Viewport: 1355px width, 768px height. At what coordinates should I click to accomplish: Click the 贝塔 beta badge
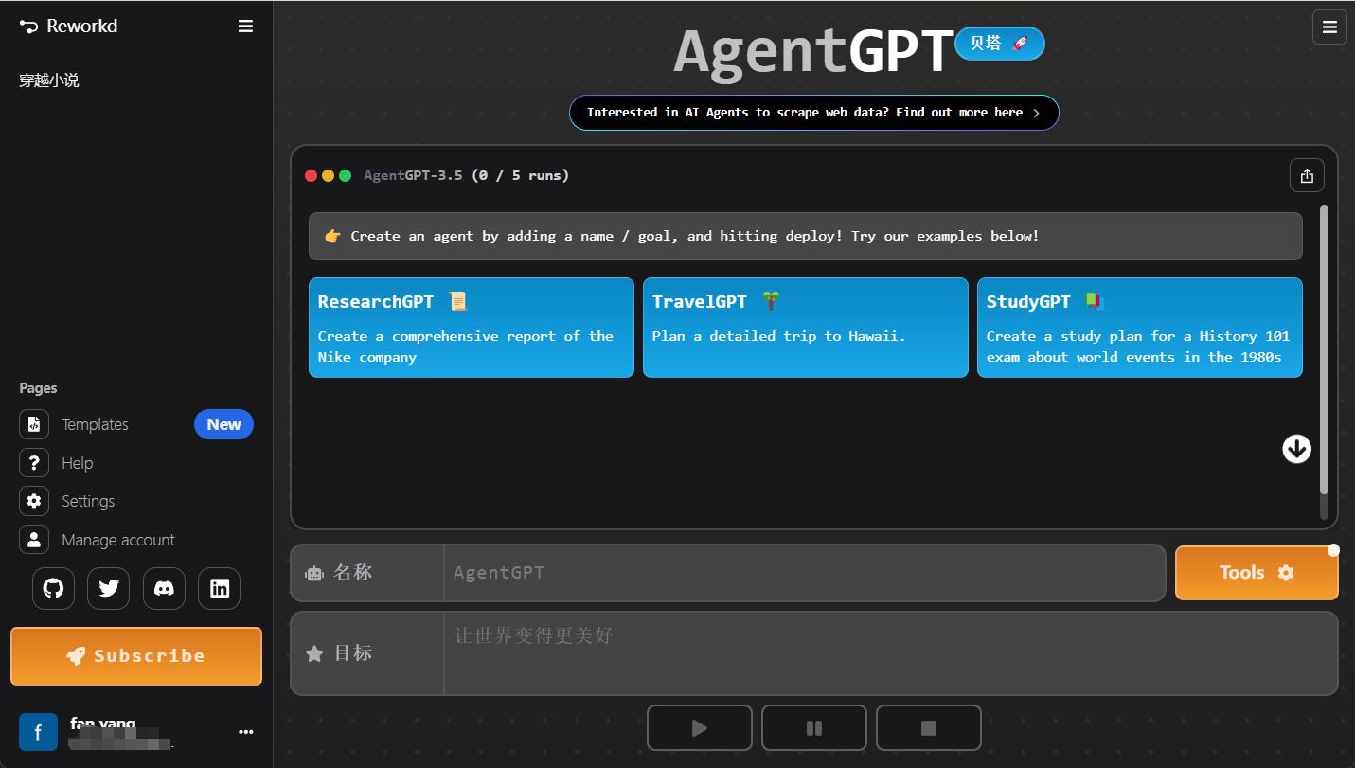[1000, 44]
